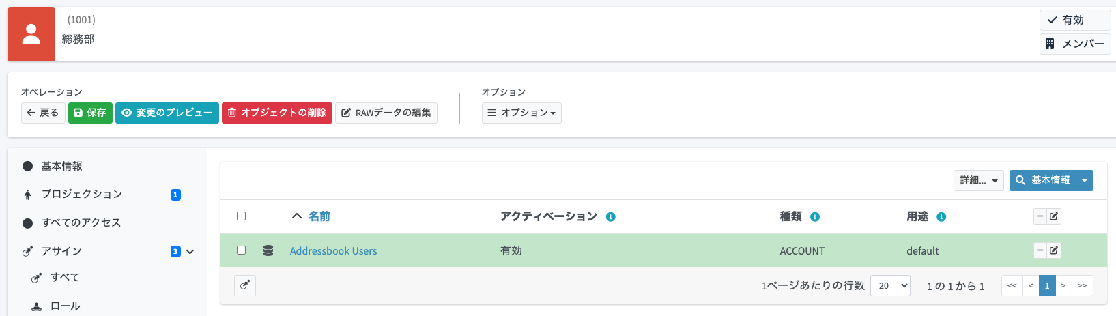Image resolution: width=1116 pixels, height=316 pixels.
Task: Go to the last page with >>
Action: tap(1082, 285)
